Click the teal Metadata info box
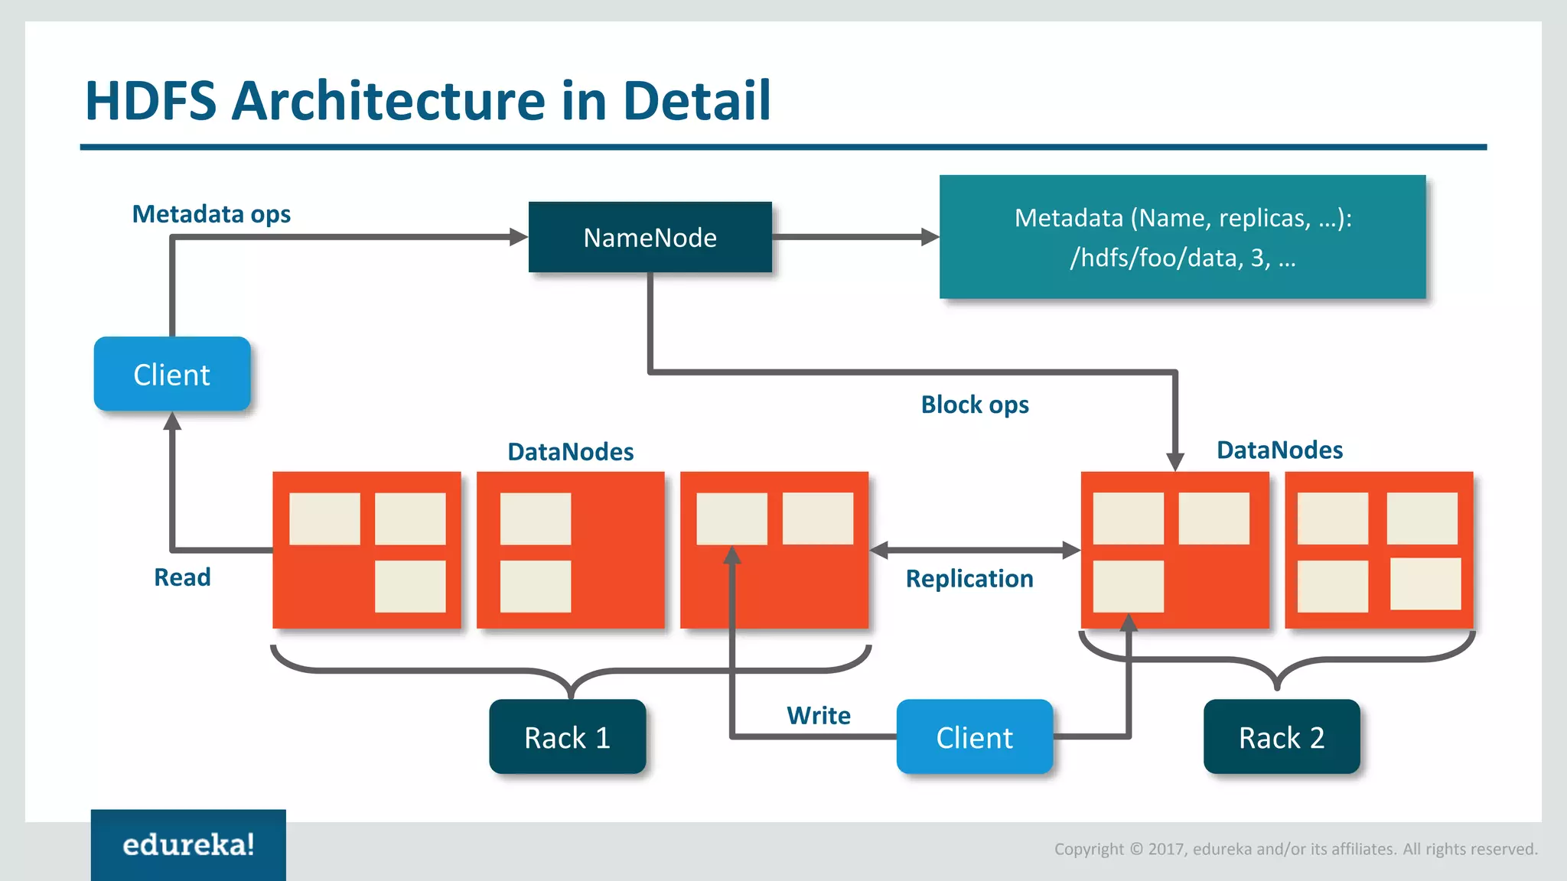 tap(1182, 237)
